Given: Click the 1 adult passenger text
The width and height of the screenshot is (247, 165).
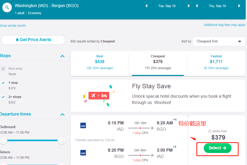Looking at the screenshot, I should [x=20, y=13].
